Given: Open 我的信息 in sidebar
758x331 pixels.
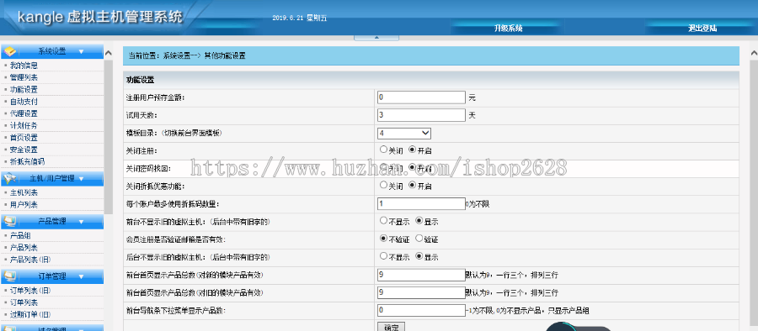Looking at the screenshot, I should (24, 66).
